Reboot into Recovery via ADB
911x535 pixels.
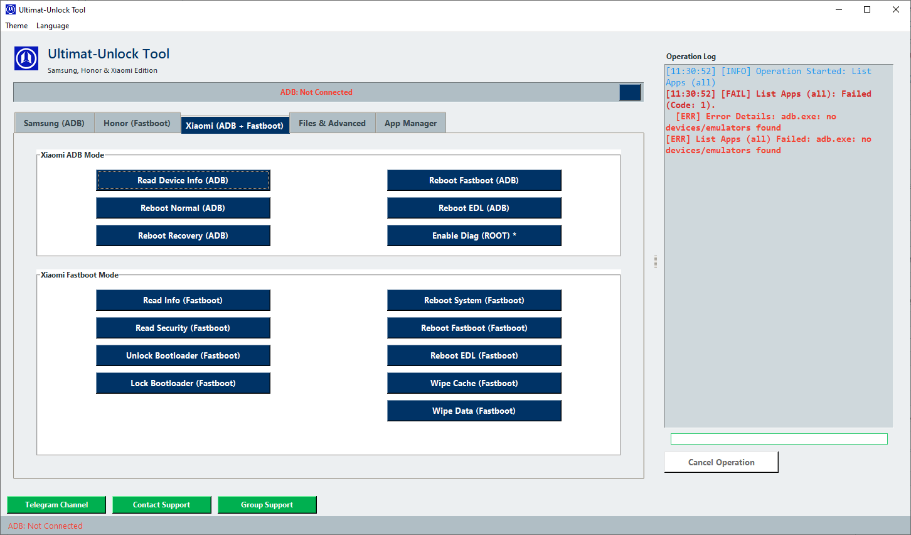click(x=183, y=235)
